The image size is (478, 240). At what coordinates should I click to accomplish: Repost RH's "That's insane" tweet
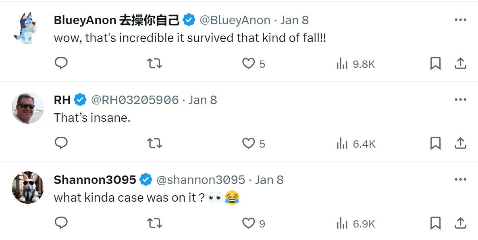(x=155, y=143)
